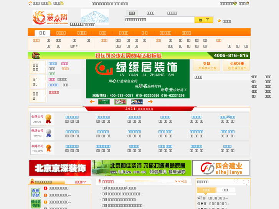The height and width of the screenshot is (209, 279).
Task: Focus the search input field
Action: tap(160, 20)
